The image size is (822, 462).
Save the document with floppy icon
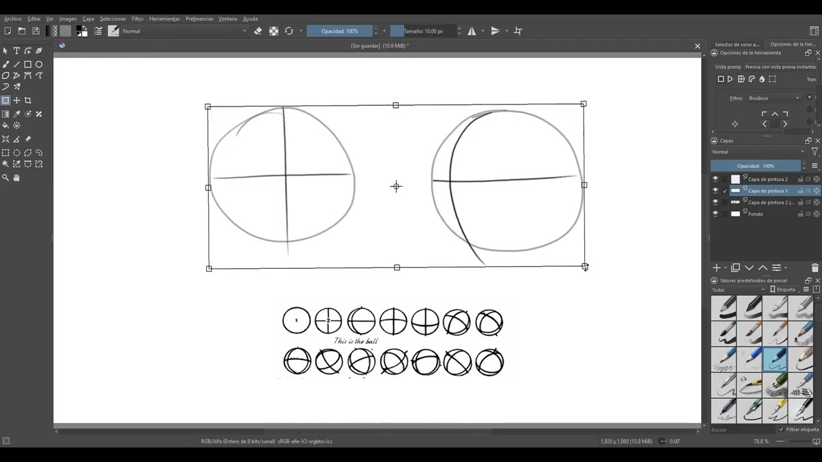coord(36,31)
